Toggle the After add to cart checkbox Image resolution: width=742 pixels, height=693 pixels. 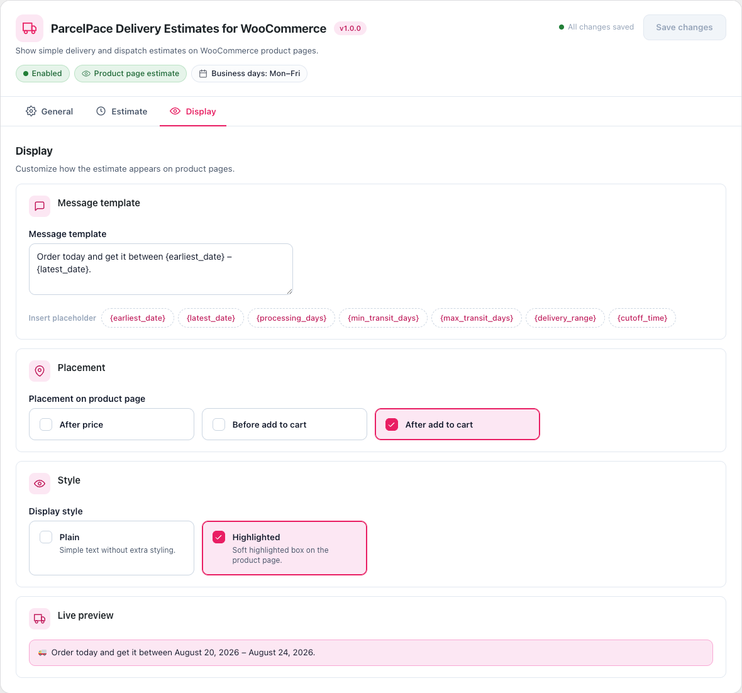pyautogui.click(x=392, y=424)
